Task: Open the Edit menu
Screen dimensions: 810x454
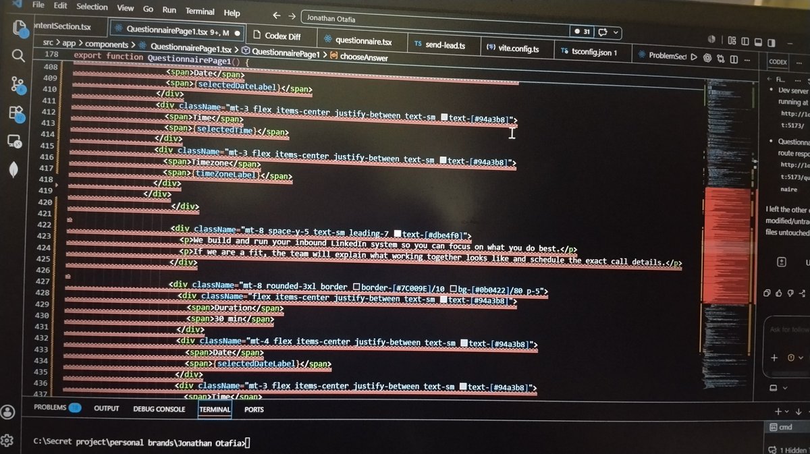Action: (61, 5)
